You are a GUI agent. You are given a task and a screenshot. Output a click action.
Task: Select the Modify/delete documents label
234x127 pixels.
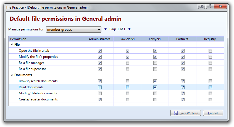pyautogui.click(x=38, y=93)
